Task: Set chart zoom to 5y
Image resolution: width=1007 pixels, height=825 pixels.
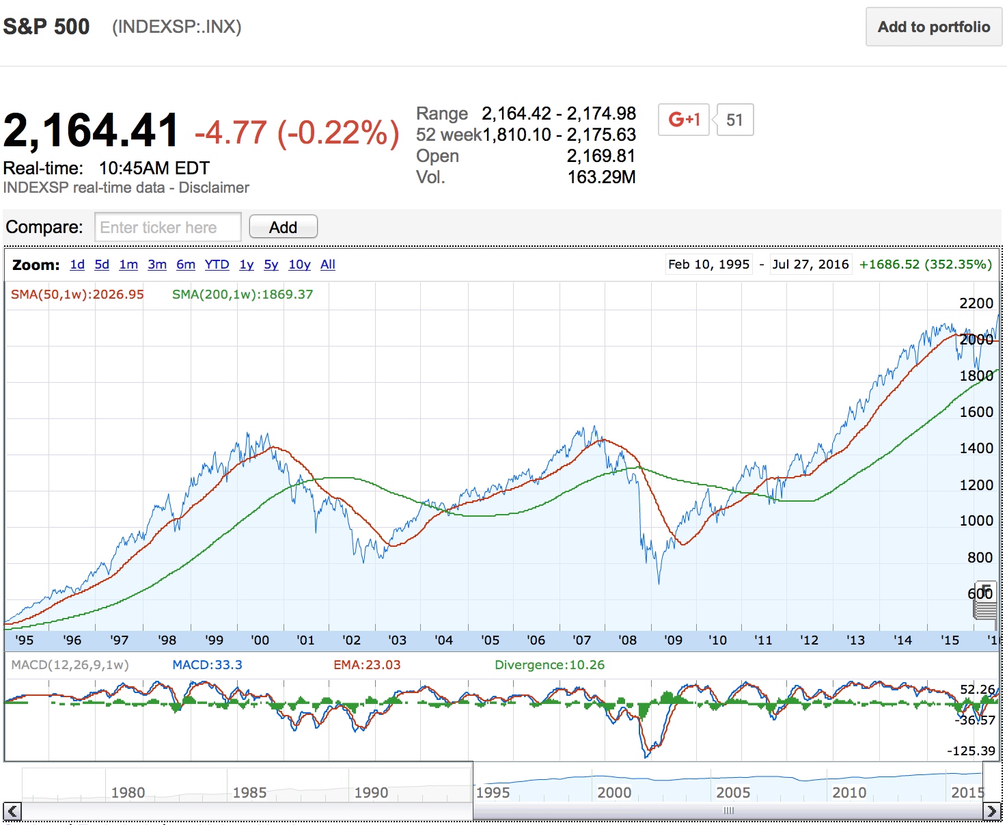Action: click(271, 265)
